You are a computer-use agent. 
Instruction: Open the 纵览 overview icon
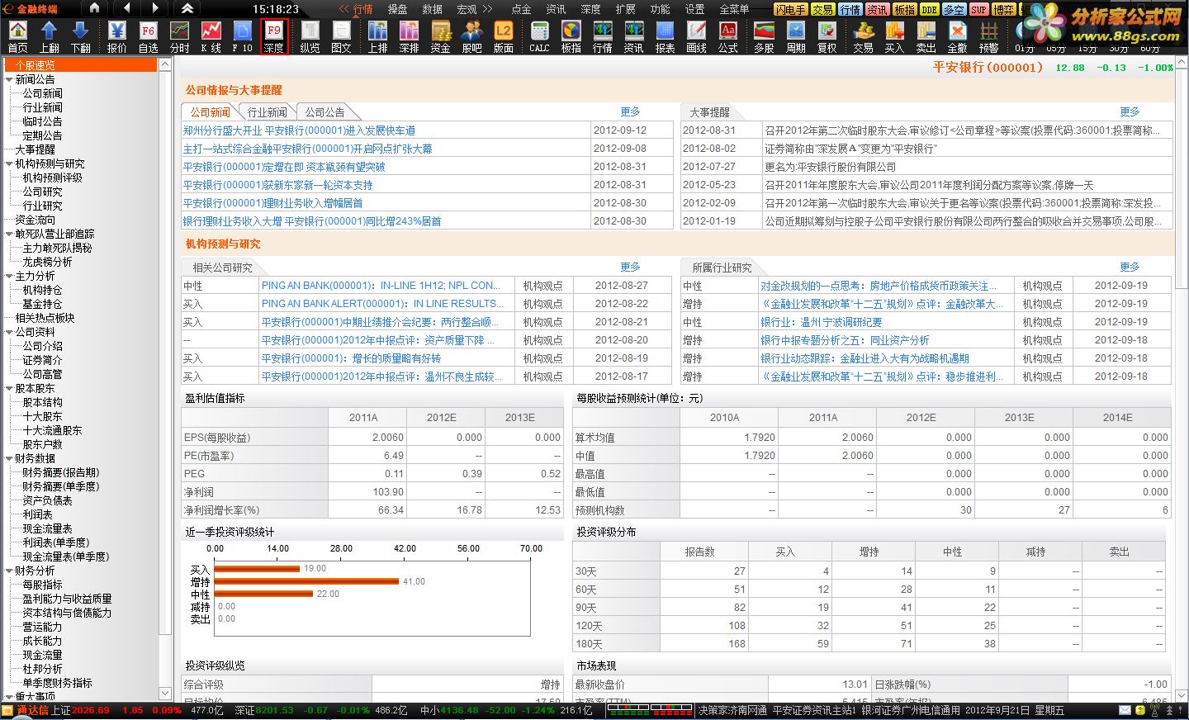click(310, 36)
